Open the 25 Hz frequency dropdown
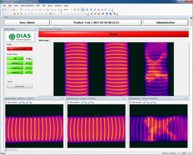 pyautogui.click(x=7, y=9)
